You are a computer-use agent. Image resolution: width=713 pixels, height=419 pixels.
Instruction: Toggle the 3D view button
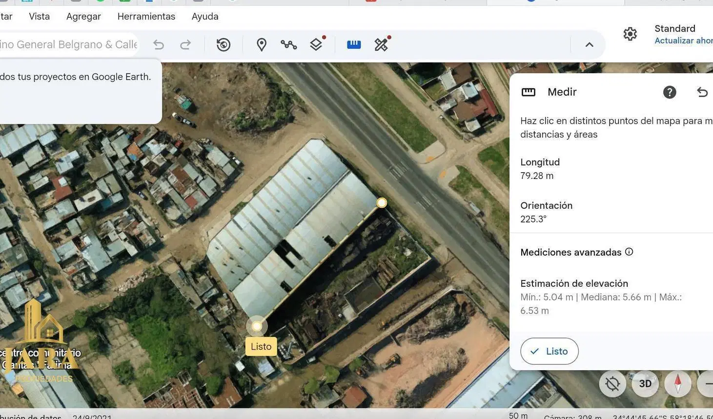tap(645, 384)
